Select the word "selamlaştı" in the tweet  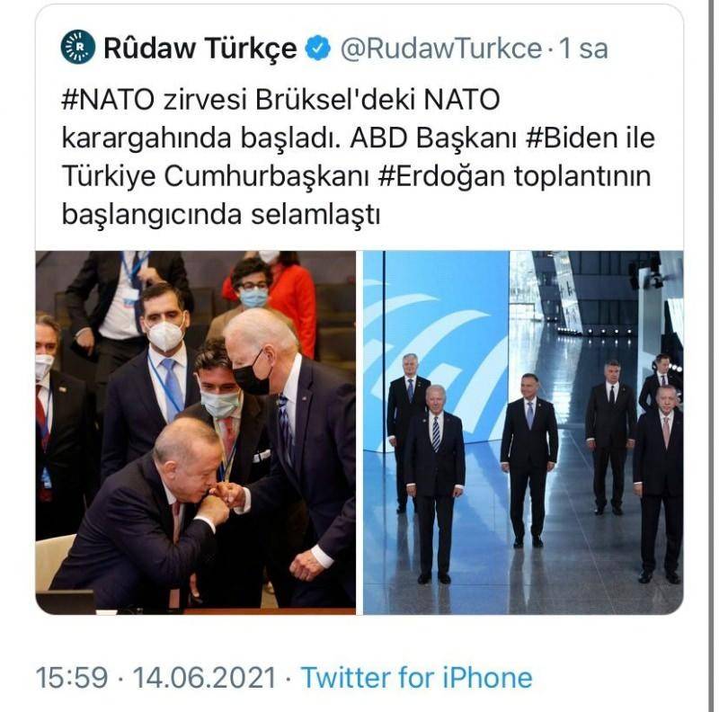point(315,214)
